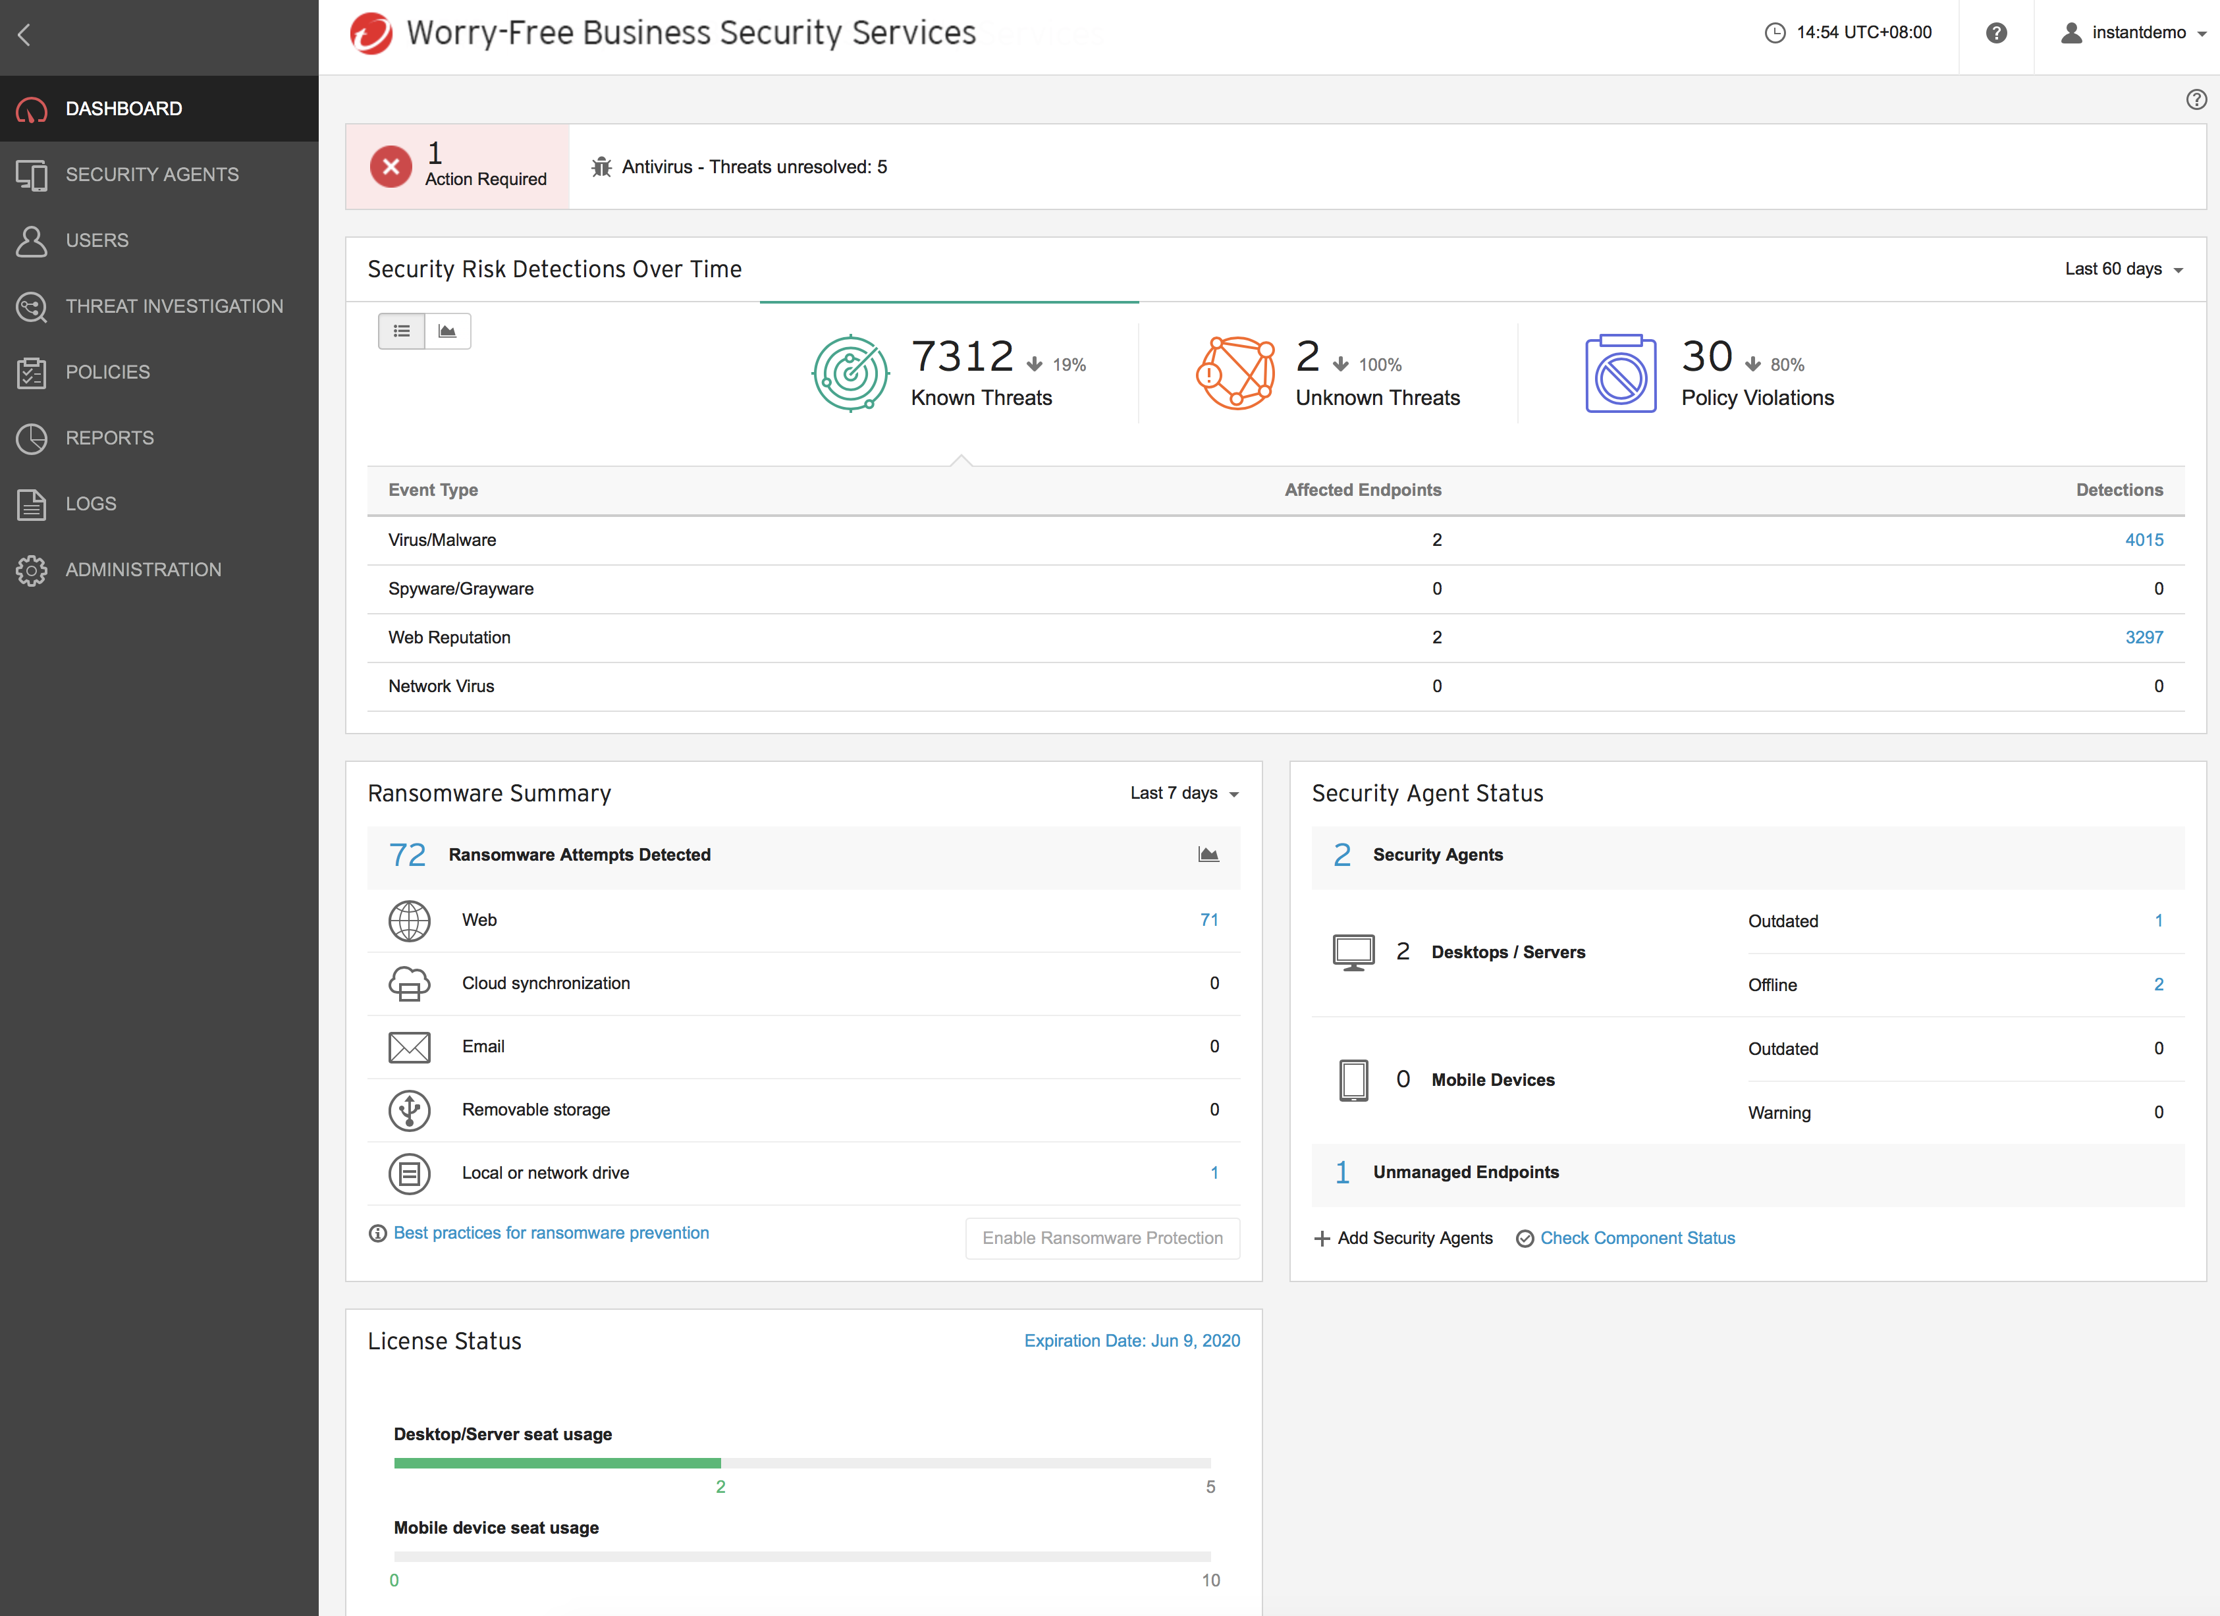Click Expiration Date: Jun 9, 2020 link
The image size is (2220, 1616).
[1131, 1341]
